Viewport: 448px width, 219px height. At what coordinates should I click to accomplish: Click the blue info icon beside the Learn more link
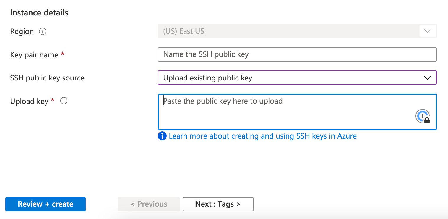pyautogui.click(x=162, y=136)
